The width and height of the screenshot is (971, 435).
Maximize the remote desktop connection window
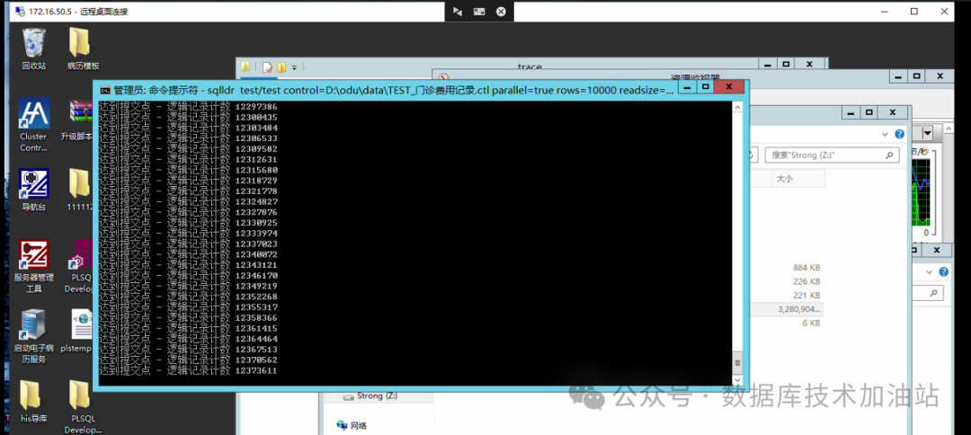coord(914,11)
